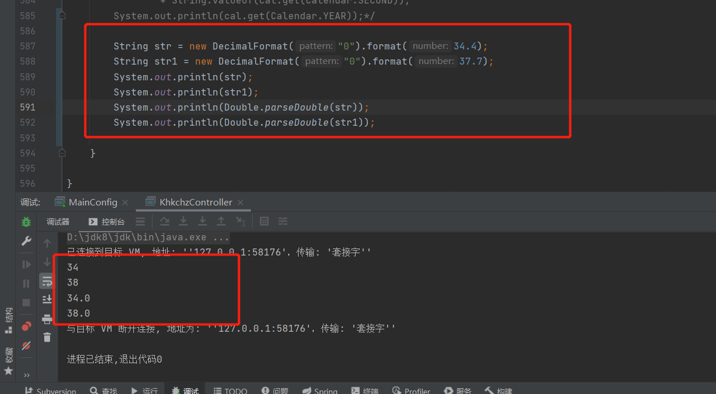Click the Step Into arrow icon
The image size is (716, 394).
[183, 221]
